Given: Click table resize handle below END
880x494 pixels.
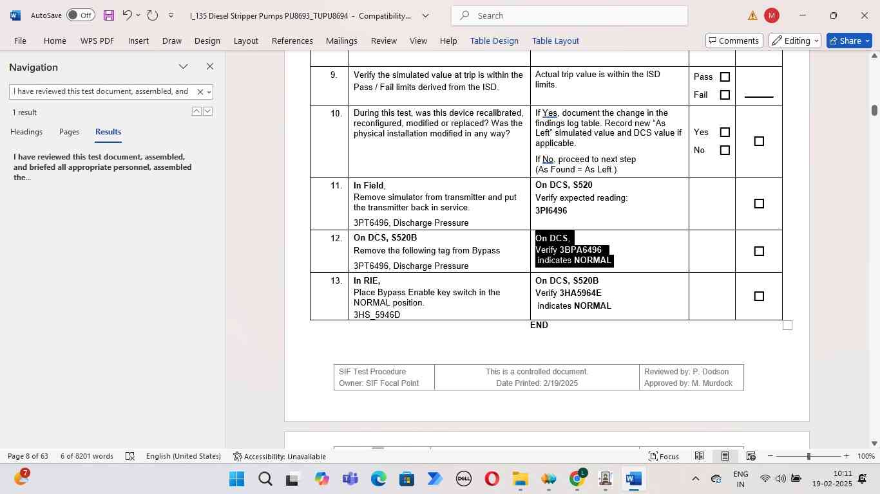Looking at the screenshot, I should pos(787,325).
